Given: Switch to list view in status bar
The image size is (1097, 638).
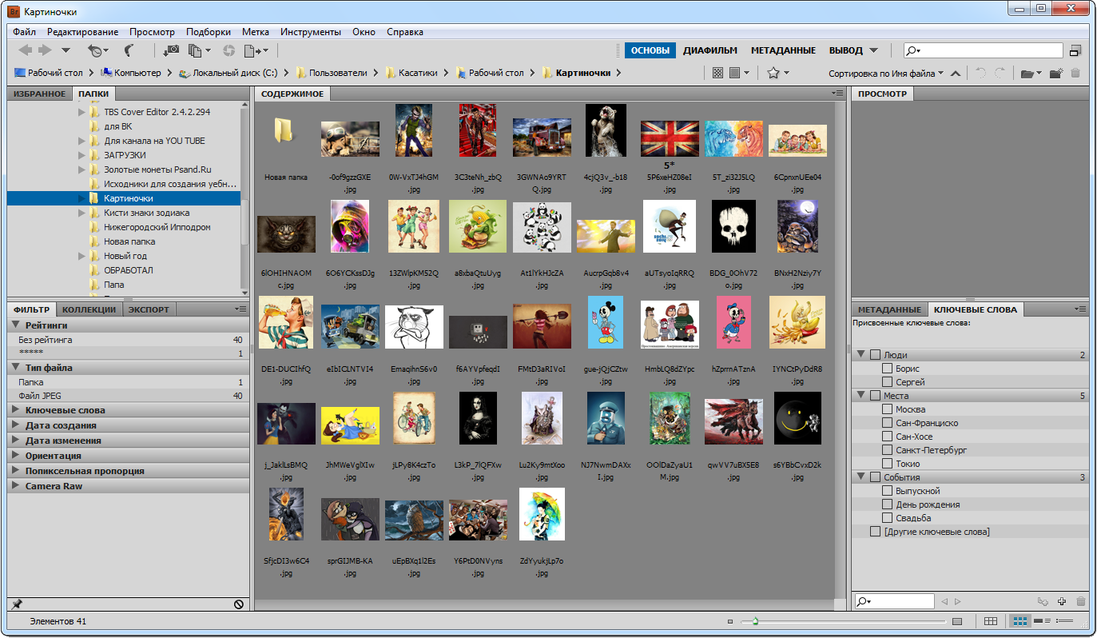Looking at the screenshot, I should (1063, 621).
